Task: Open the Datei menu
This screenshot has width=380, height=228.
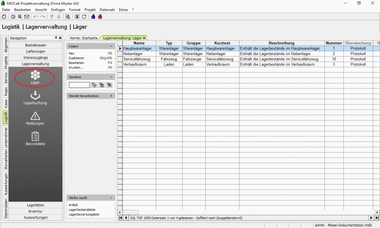Action: click(6, 9)
